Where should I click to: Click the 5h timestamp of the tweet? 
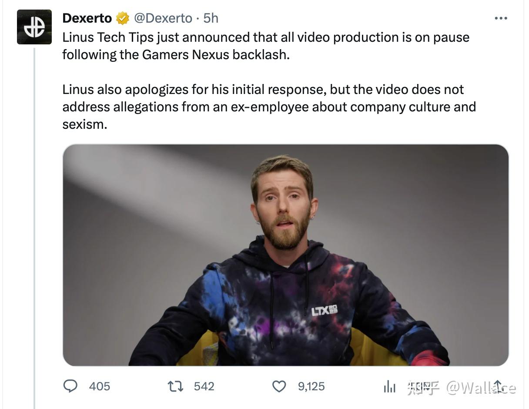[x=211, y=18]
